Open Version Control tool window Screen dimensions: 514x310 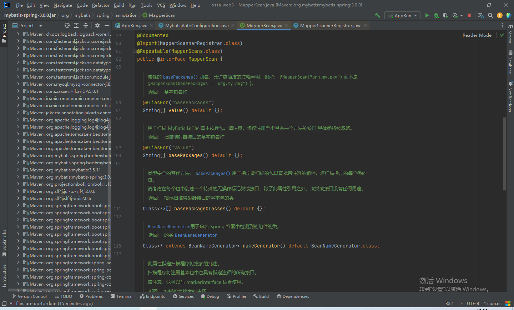[x=29, y=296]
